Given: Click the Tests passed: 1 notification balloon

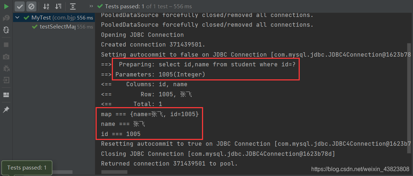Looking at the screenshot, I should click(27, 168).
